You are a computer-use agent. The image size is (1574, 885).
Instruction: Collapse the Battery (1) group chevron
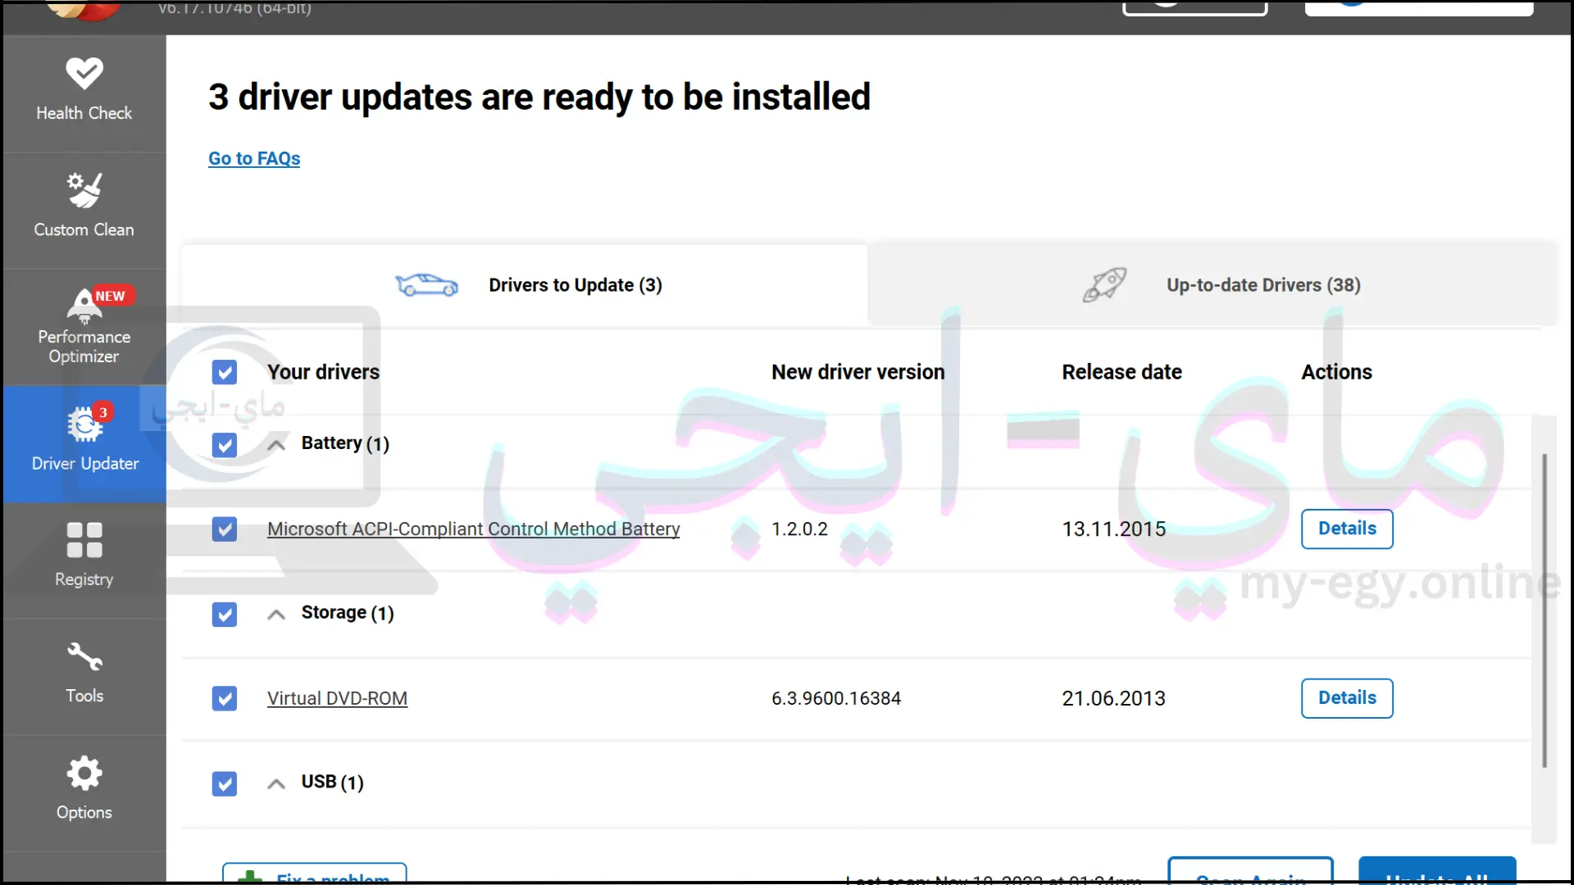tap(276, 445)
